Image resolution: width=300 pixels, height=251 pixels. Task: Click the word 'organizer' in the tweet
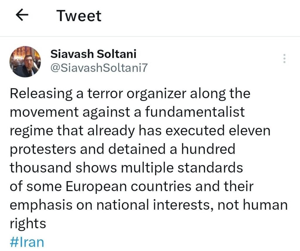pos(157,94)
